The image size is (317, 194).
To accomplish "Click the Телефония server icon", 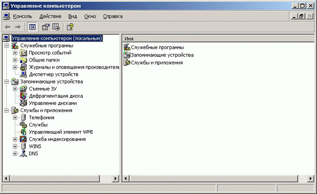I will pyautogui.click(x=24, y=118).
